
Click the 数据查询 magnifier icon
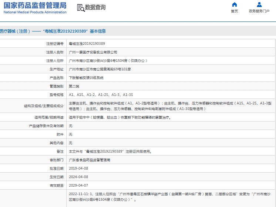point(80,7)
